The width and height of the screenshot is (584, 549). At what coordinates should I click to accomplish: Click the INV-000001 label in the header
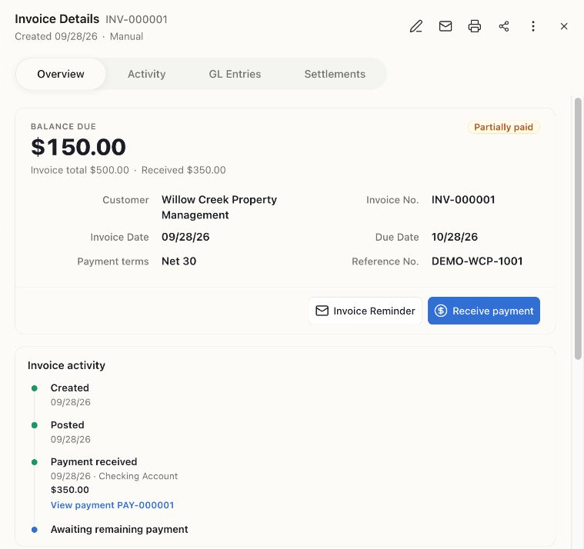click(x=137, y=19)
